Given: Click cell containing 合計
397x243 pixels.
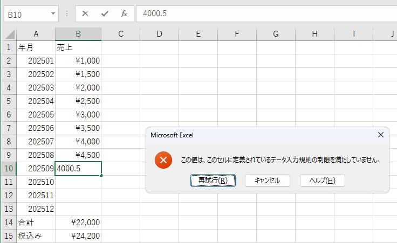Looking at the screenshot, I should click(x=36, y=223).
